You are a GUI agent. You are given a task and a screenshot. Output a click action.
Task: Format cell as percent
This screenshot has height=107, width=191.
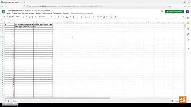pos(27,17)
